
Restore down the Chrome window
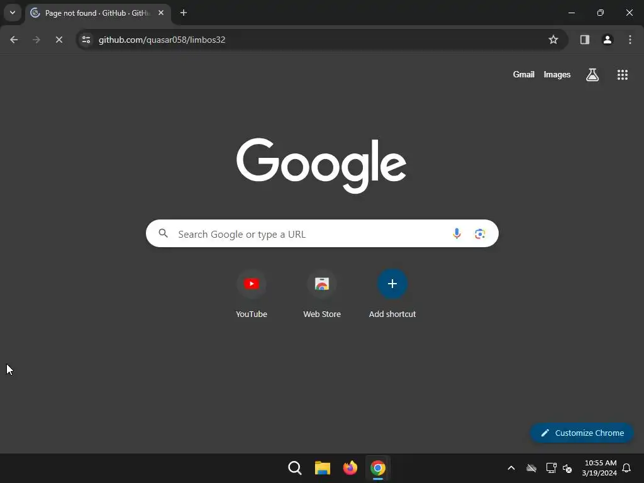pyautogui.click(x=600, y=13)
